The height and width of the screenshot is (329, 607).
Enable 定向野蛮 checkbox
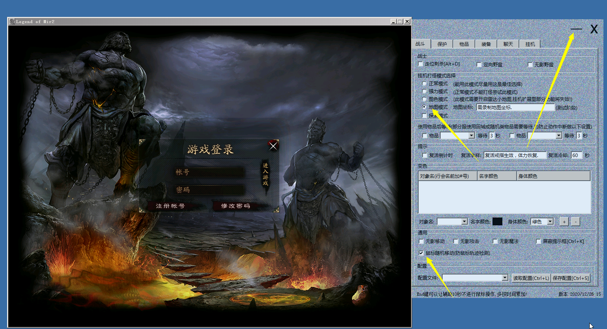[x=479, y=64]
